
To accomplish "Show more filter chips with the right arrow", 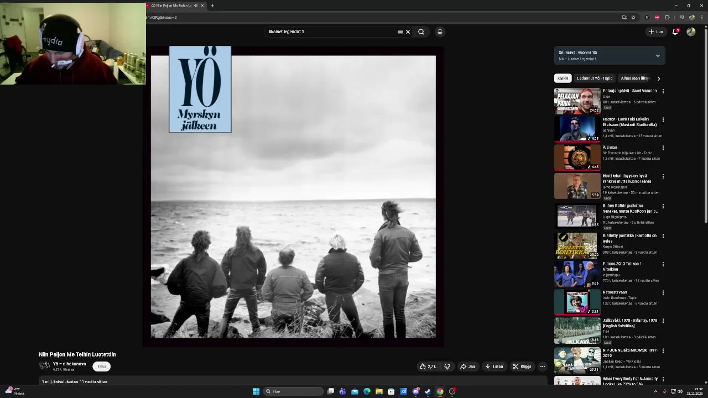I will (x=659, y=78).
